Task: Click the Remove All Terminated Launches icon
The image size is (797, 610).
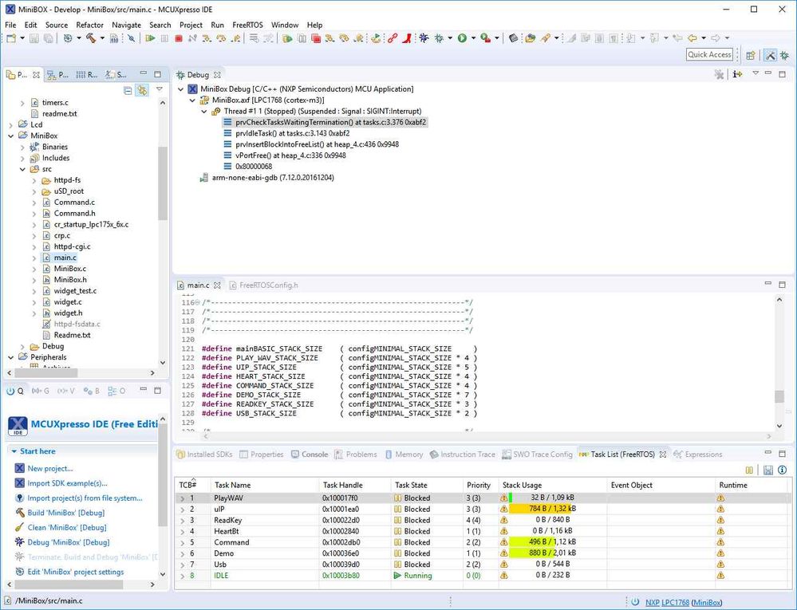Action: [x=718, y=75]
